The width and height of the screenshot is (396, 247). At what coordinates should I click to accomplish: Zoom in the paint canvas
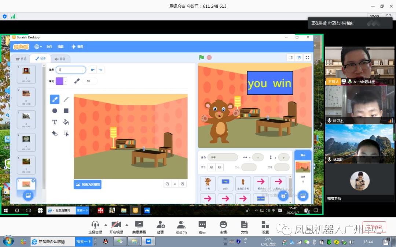tap(182, 184)
